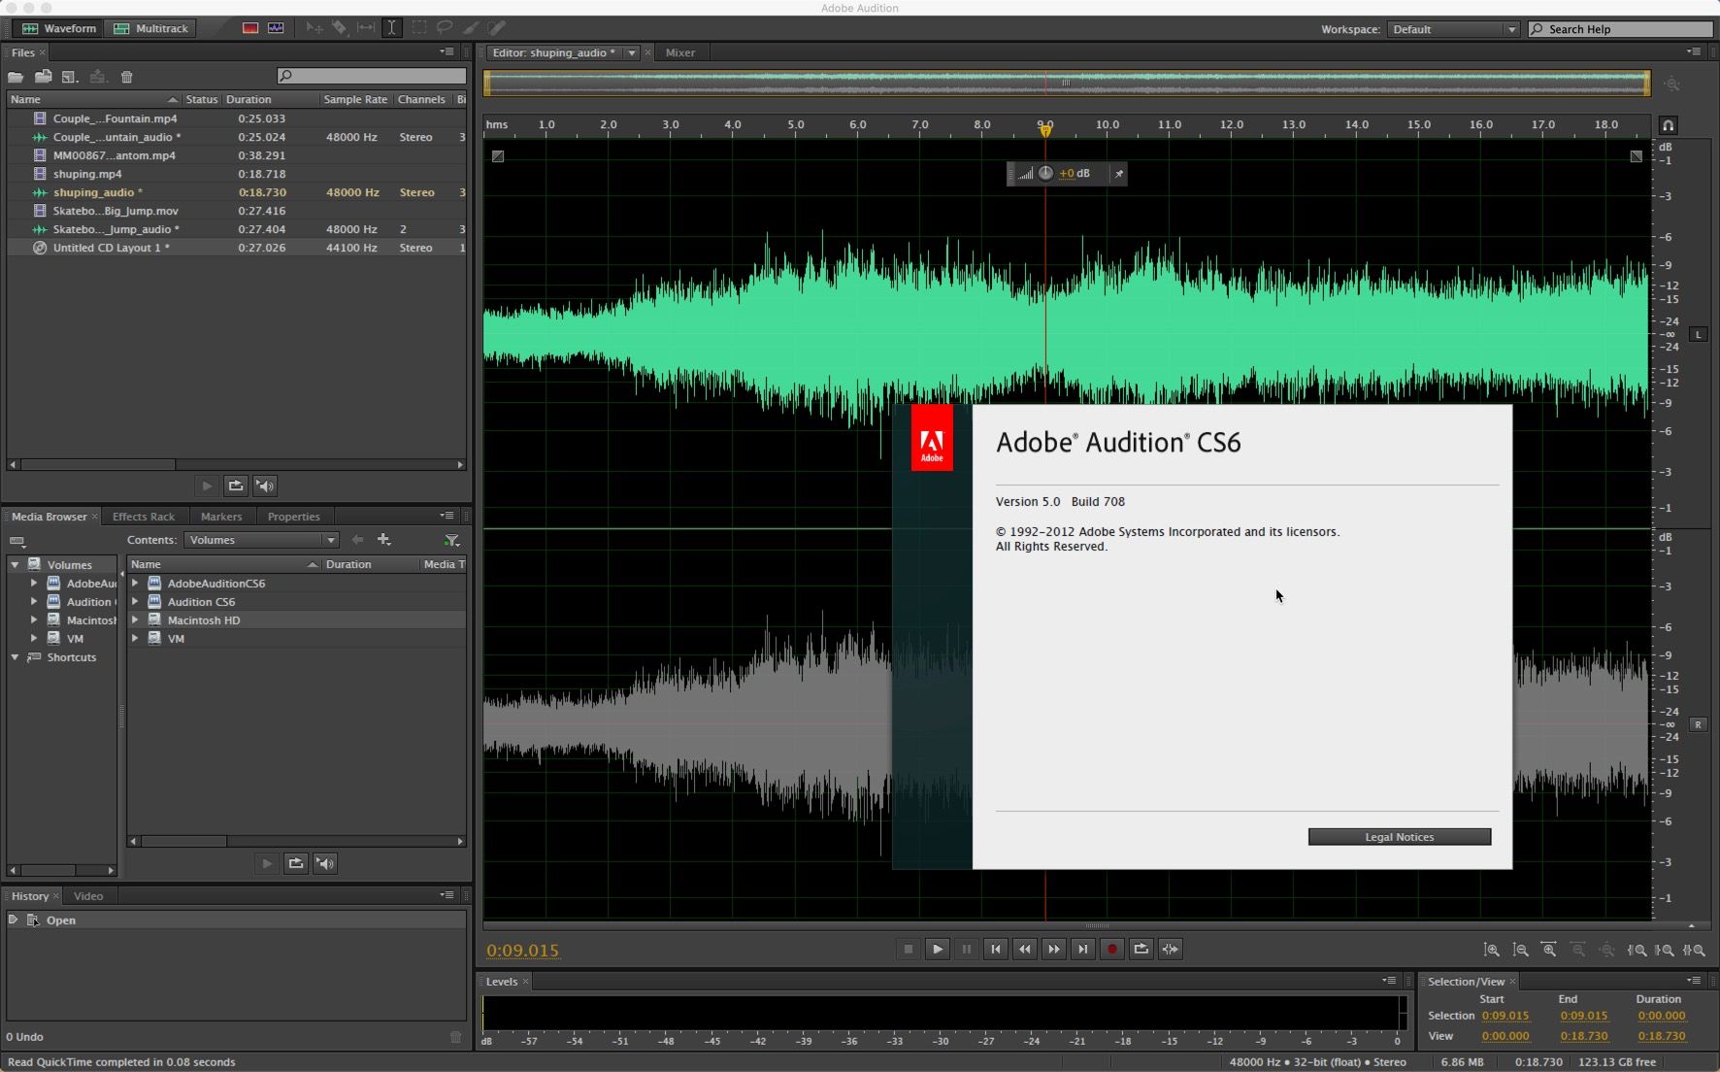Click the Media Browser filter icon
The height and width of the screenshot is (1072, 1720).
pos(451,540)
